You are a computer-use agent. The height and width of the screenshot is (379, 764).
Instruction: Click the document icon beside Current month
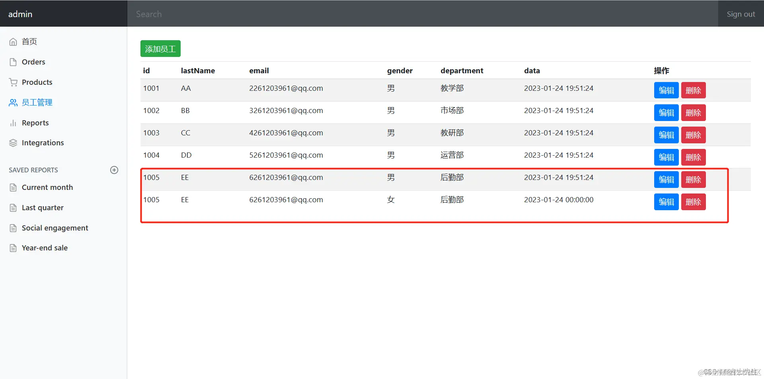[x=13, y=188]
